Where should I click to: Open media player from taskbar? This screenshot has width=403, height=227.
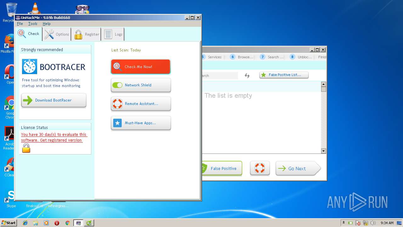46,223
